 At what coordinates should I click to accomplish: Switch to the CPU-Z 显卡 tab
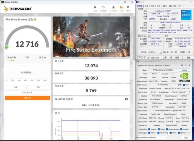[x=165, y=6]
